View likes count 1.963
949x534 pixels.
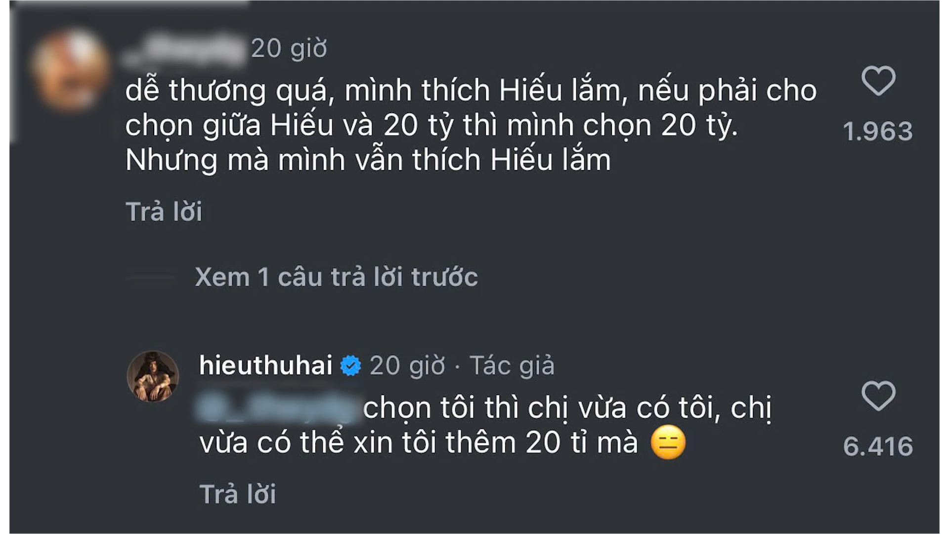click(878, 132)
